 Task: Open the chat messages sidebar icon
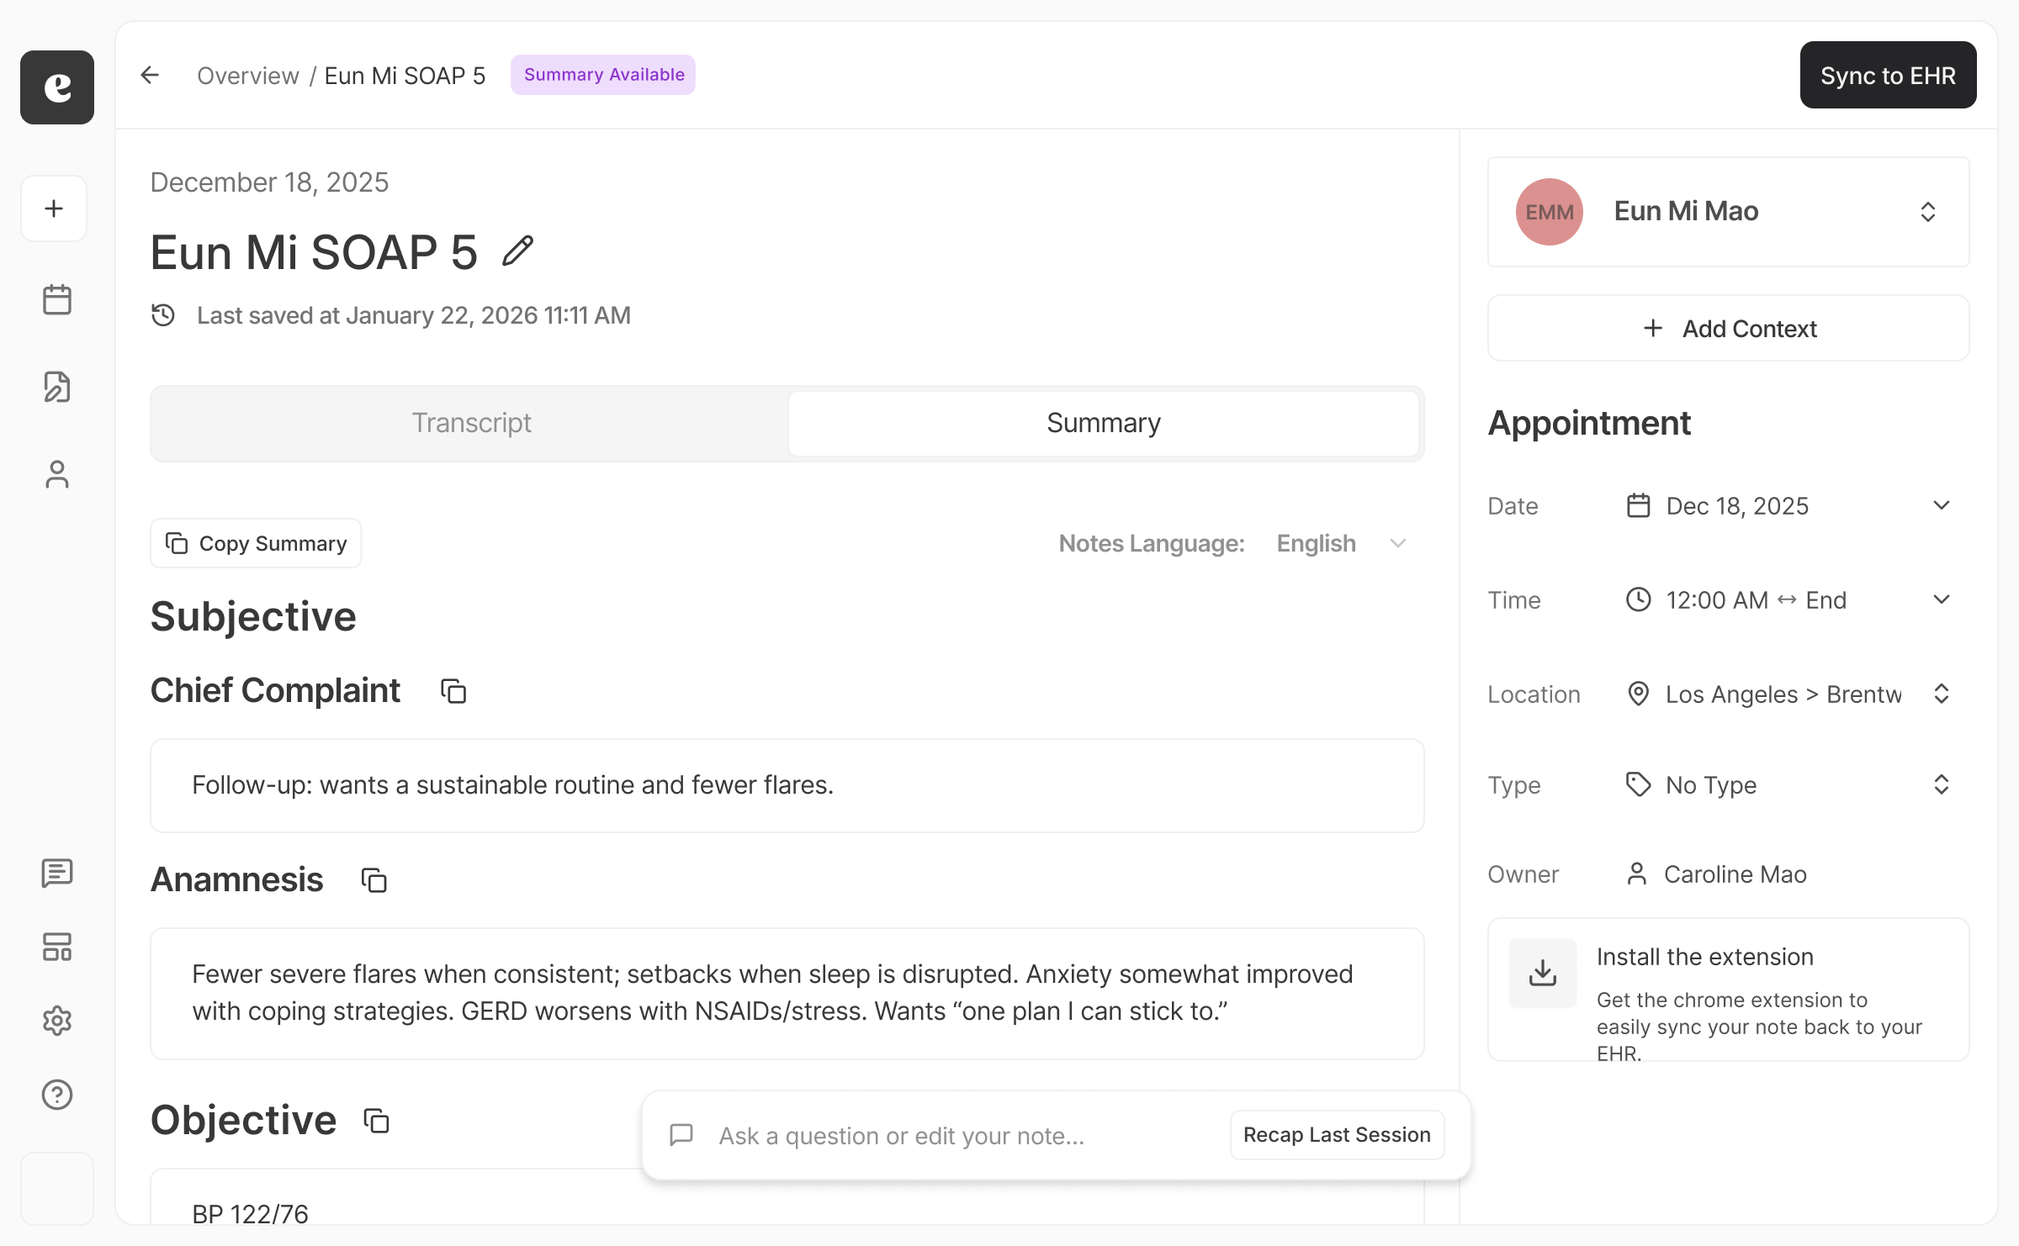(x=57, y=873)
